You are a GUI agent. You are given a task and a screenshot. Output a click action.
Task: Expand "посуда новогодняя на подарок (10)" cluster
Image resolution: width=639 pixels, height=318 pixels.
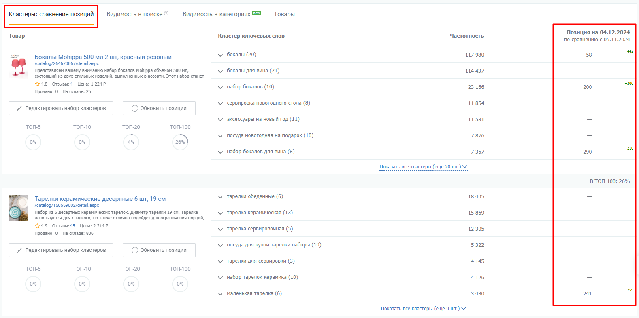220,136
